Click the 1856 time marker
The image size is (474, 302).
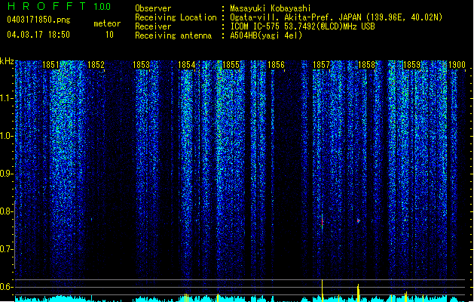[x=276, y=65]
